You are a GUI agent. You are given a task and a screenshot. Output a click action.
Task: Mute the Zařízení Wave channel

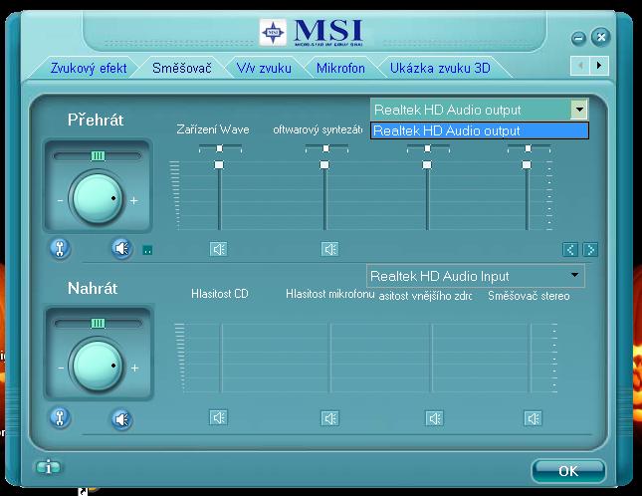pyautogui.click(x=218, y=249)
